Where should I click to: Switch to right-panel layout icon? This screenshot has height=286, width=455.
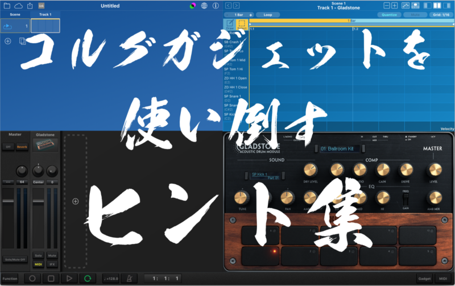pyautogui.click(x=446, y=6)
